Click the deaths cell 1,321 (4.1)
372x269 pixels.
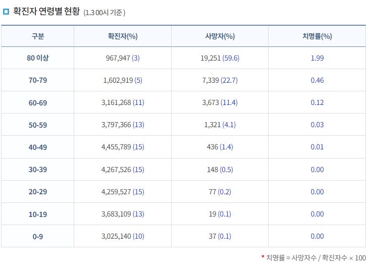point(220,125)
